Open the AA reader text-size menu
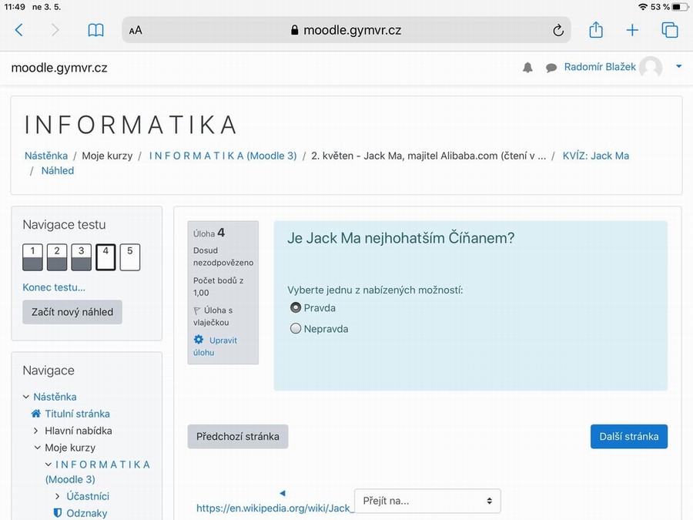 (136, 31)
